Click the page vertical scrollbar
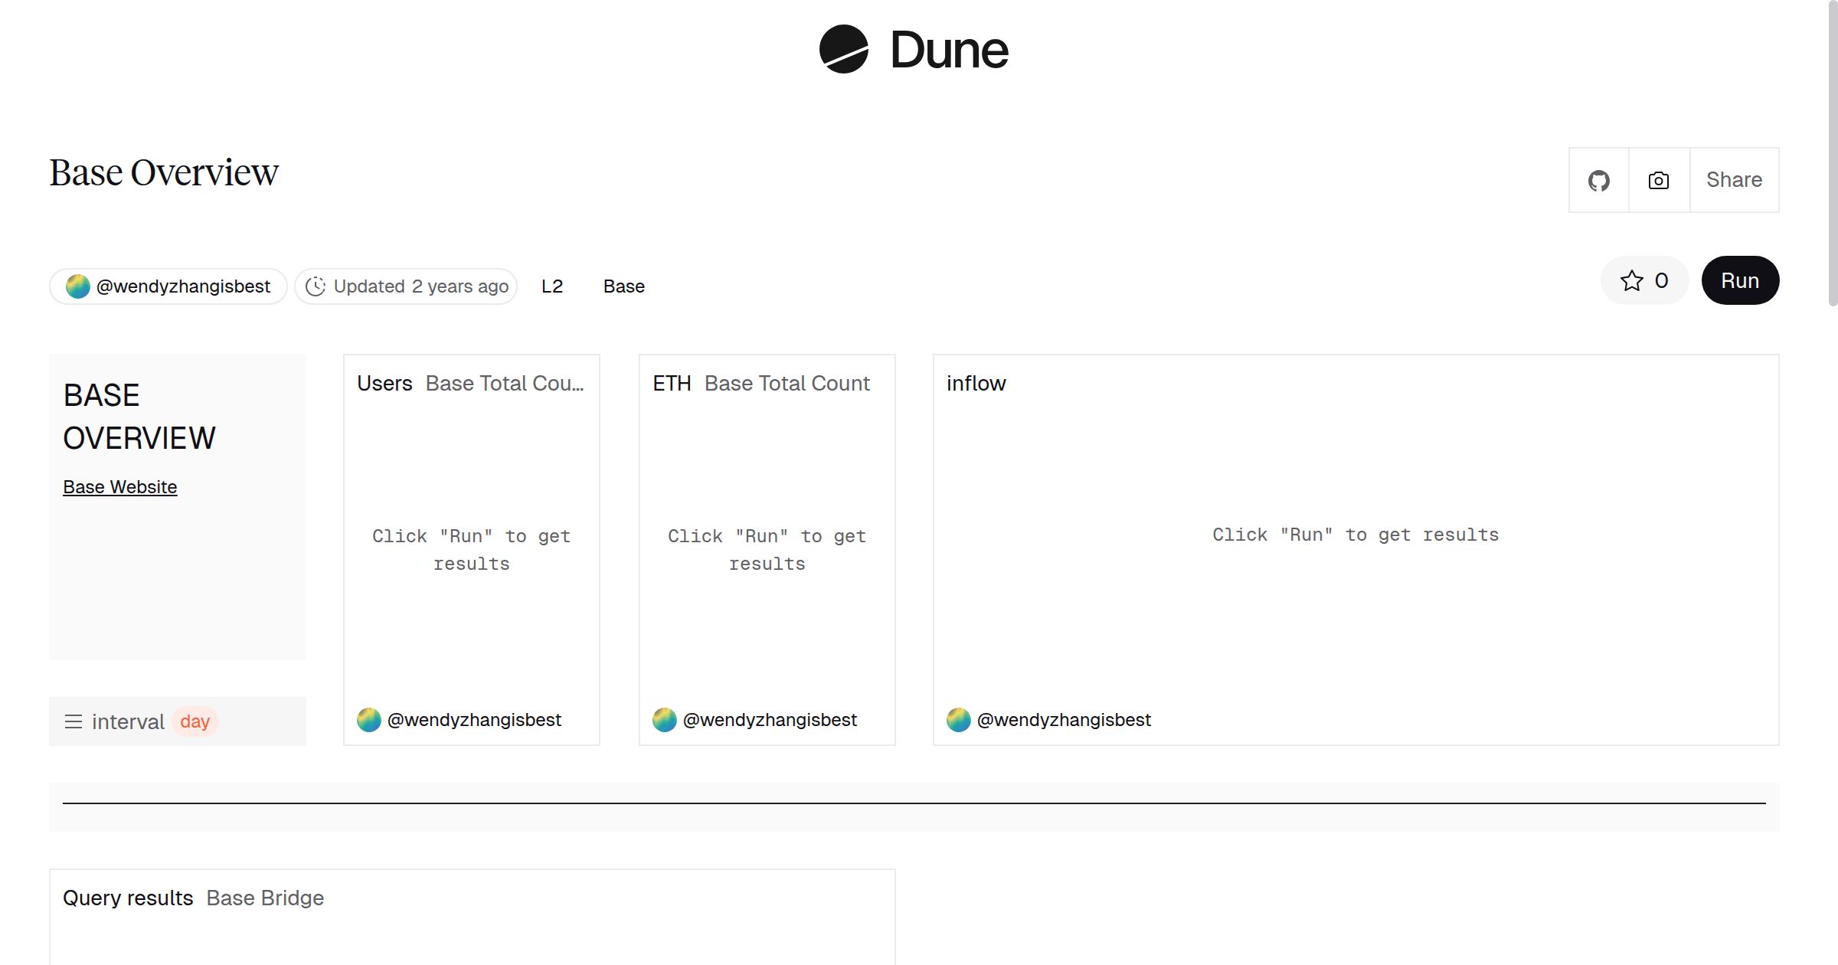Image resolution: width=1838 pixels, height=965 pixels. (x=1832, y=153)
